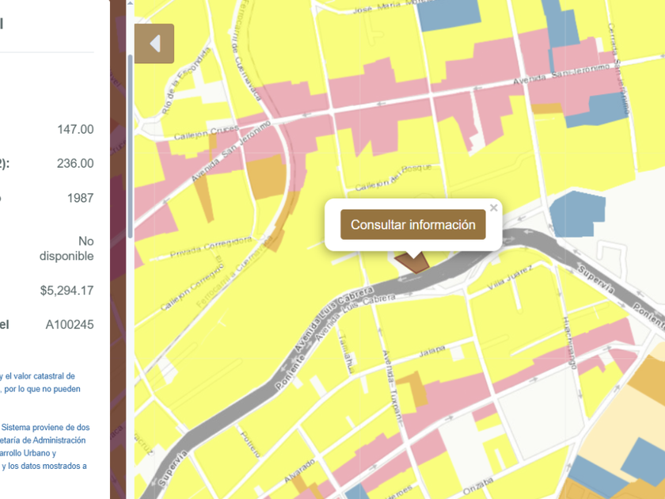This screenshot has width=665, height=499.
Task: Click the blue polygon east of popup
Action: coord(577,214)
